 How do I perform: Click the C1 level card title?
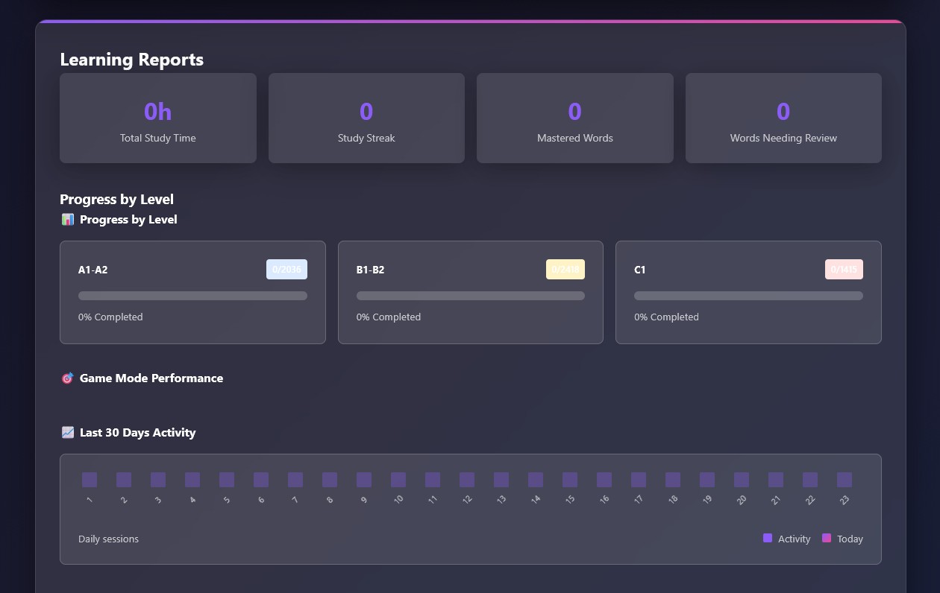coord(639,270)
